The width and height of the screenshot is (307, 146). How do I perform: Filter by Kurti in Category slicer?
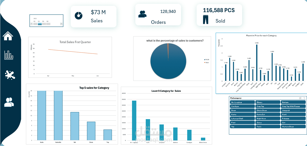pyautogui.click(x=293, y=114)
